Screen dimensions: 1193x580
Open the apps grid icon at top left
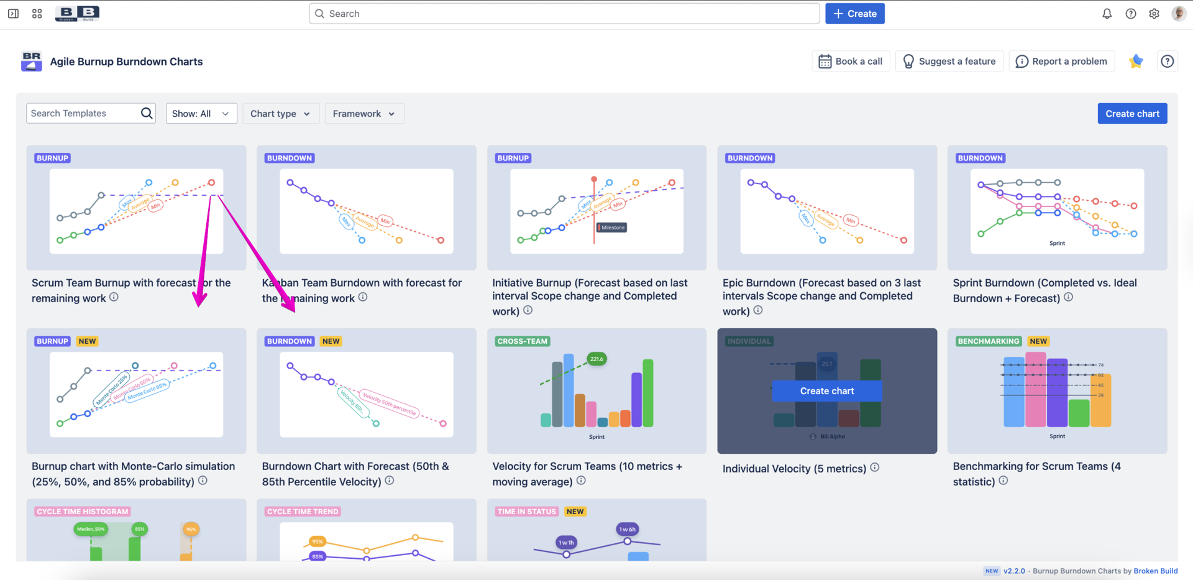tap(37, 13)
